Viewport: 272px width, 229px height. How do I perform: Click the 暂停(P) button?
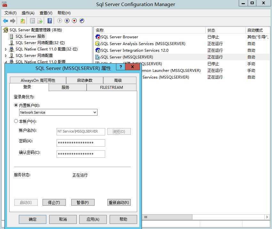click(x=83, y=202)
